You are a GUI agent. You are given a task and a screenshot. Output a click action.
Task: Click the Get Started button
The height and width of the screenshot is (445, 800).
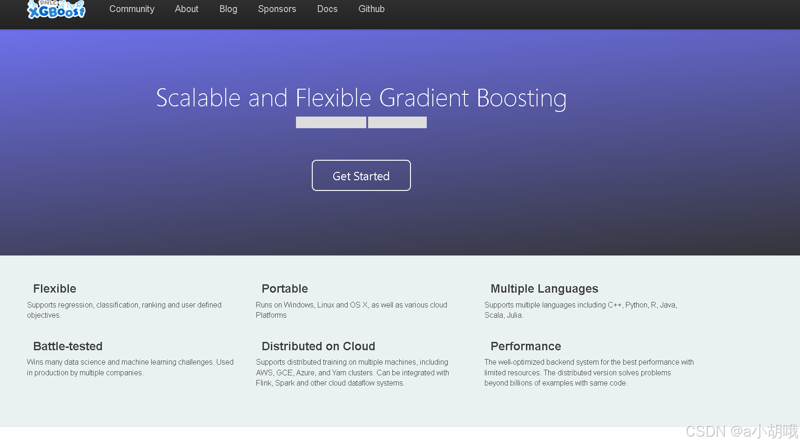coord(361,176)
